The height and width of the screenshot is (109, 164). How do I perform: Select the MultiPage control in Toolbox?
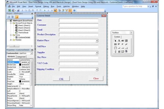tap(126, 48)
